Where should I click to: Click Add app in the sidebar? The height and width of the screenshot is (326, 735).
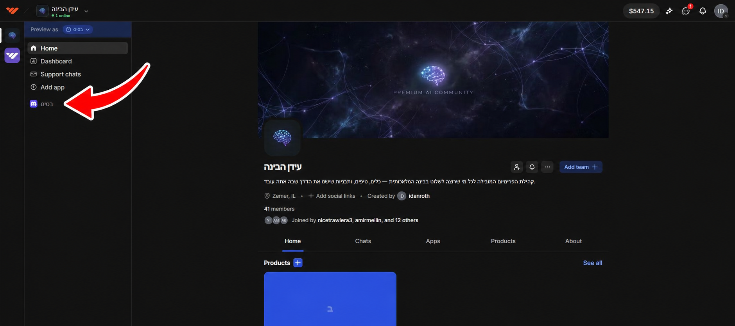(x=78, y=87)
